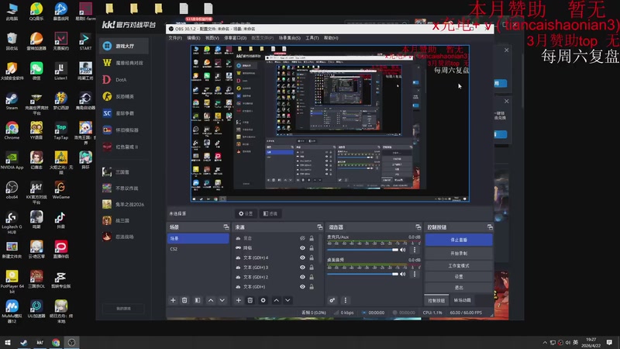
Task: Float the 来源 dock using its pop-out icon
Action: pyautogui.click(x=319, y=227)
